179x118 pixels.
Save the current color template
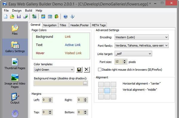[x=79, y=70]
